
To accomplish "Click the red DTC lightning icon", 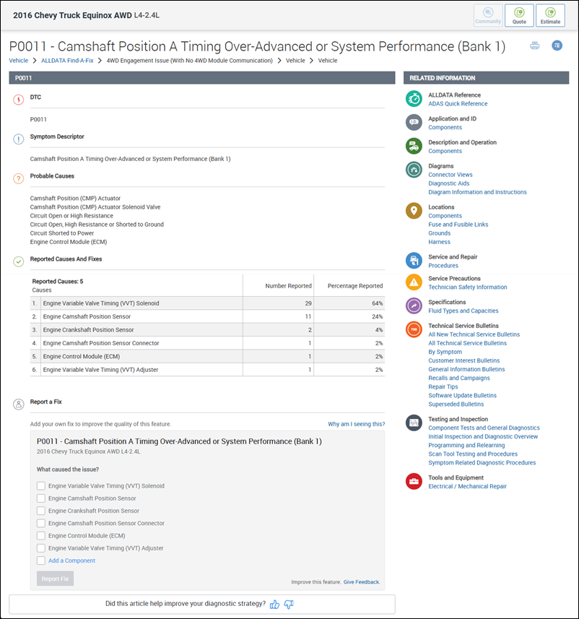I will (19, 100).
